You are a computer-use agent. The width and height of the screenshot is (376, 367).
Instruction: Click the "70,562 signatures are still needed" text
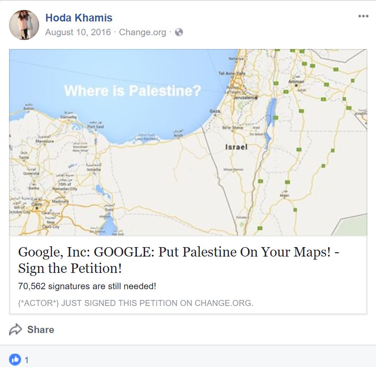point(87,286)
